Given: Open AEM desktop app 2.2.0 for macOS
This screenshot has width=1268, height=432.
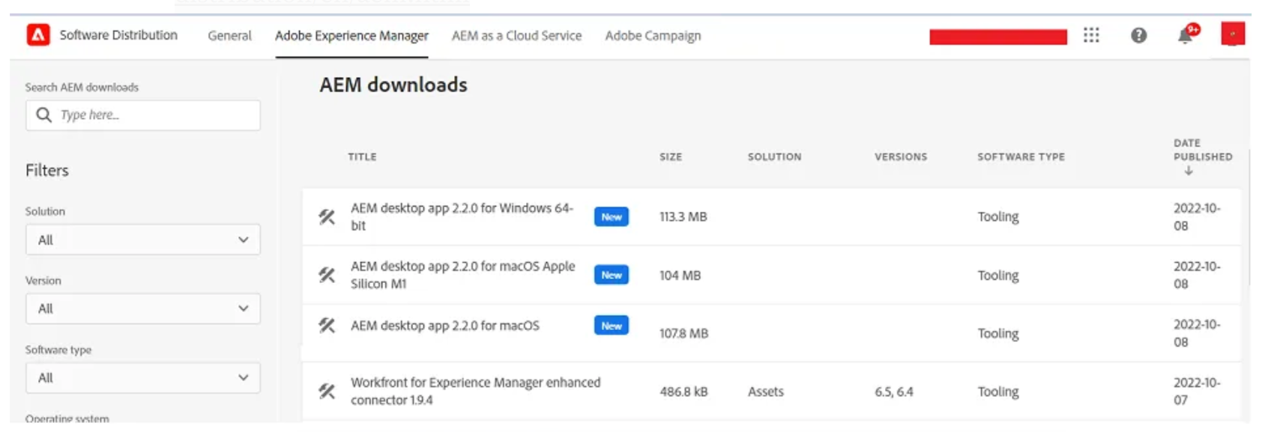Looking at the screenshot, I should tap(445, 326).
